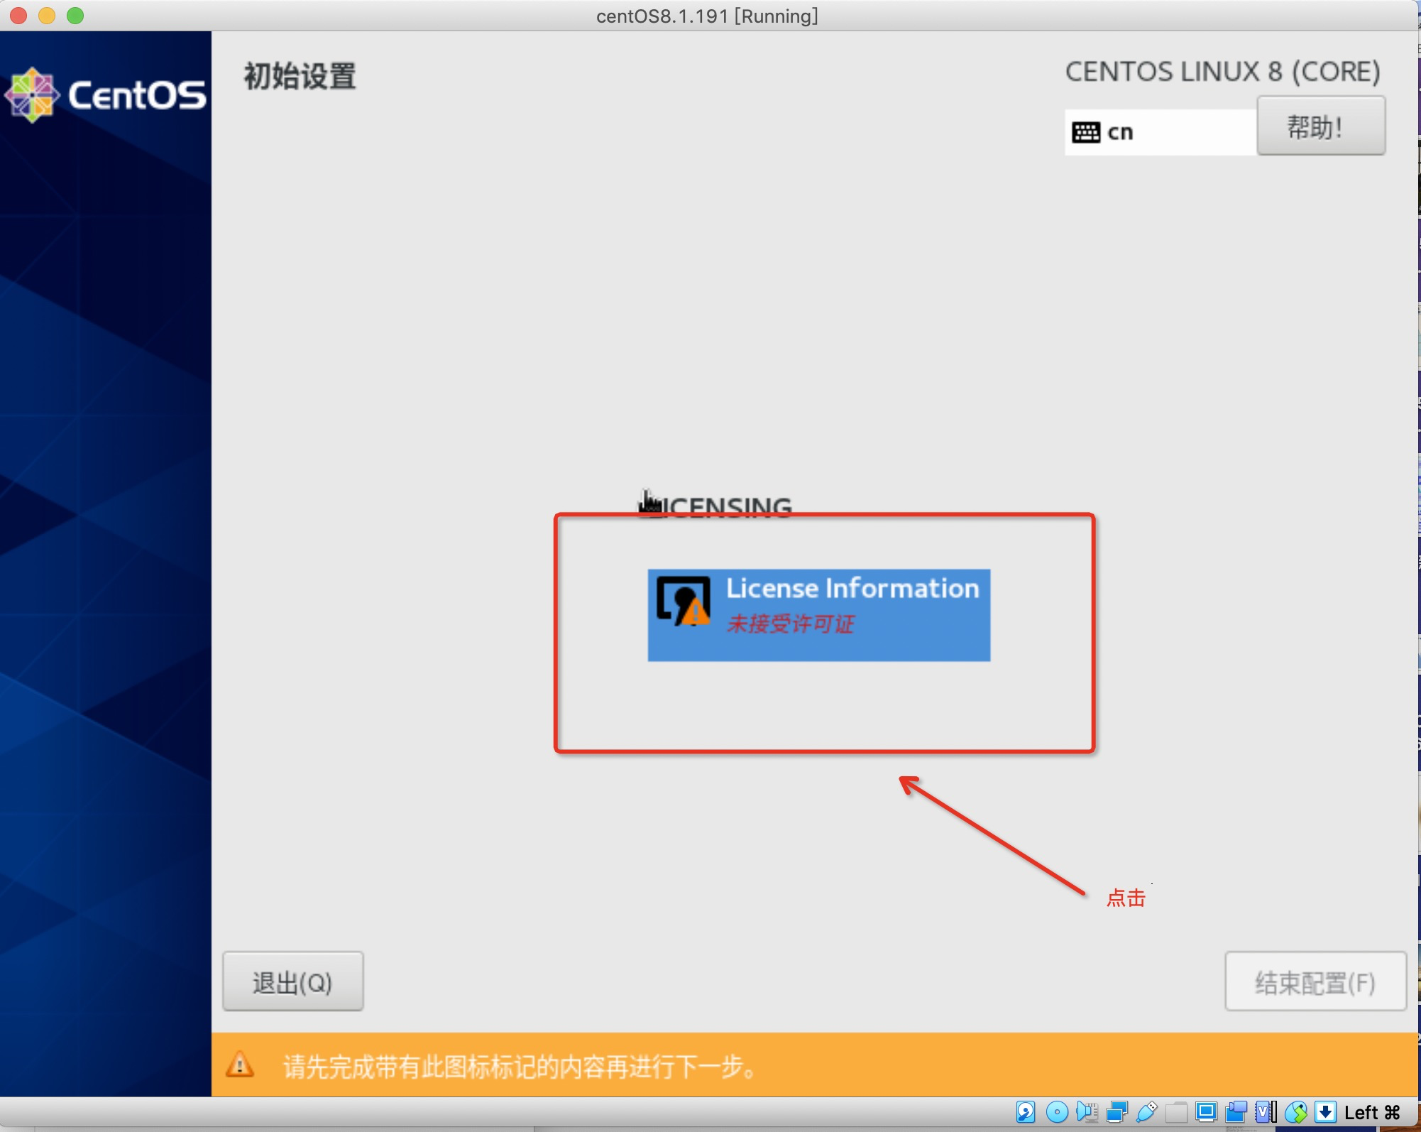The height and width of the screenshot is (1132, 1421).
Task: Click the USB devices status icon
Action: [1147, 1111]
